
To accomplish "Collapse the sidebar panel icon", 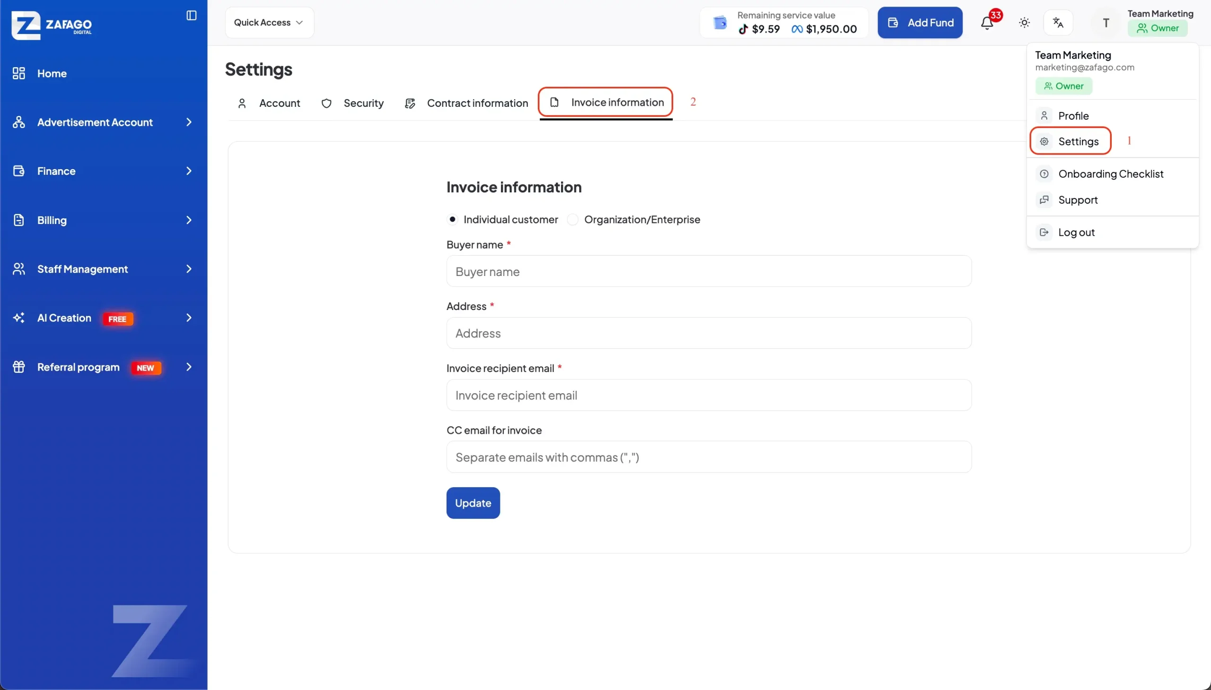I will (x=192, y=16).
